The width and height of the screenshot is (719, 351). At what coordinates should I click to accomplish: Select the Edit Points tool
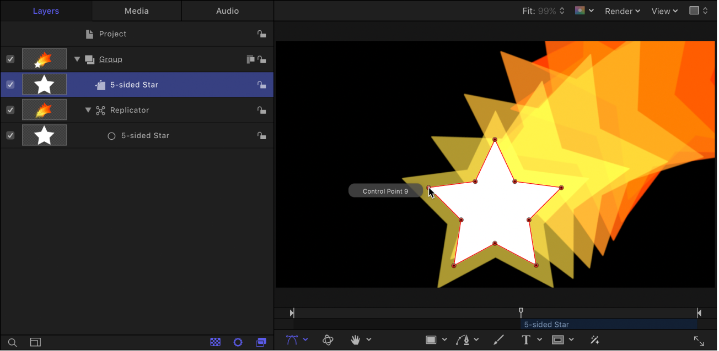[292, 339]
